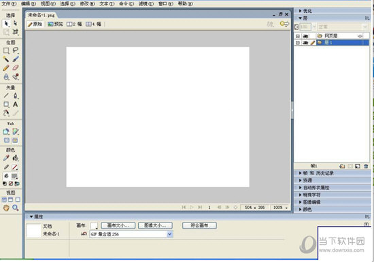
Task: Expand the 颜色 panel
Action: pyautogui.click(x=301, y=210)
